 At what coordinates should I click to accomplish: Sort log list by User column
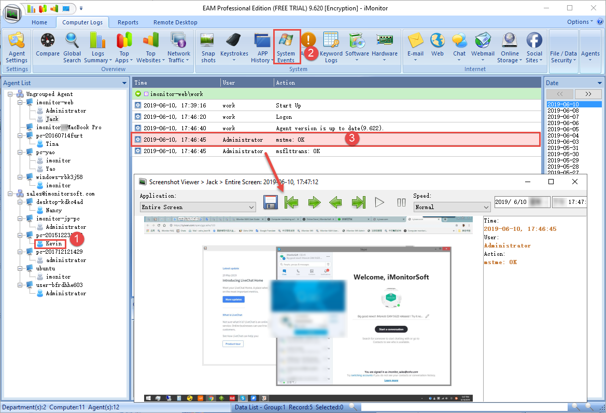pyautogui.click(x=247, y=82)
